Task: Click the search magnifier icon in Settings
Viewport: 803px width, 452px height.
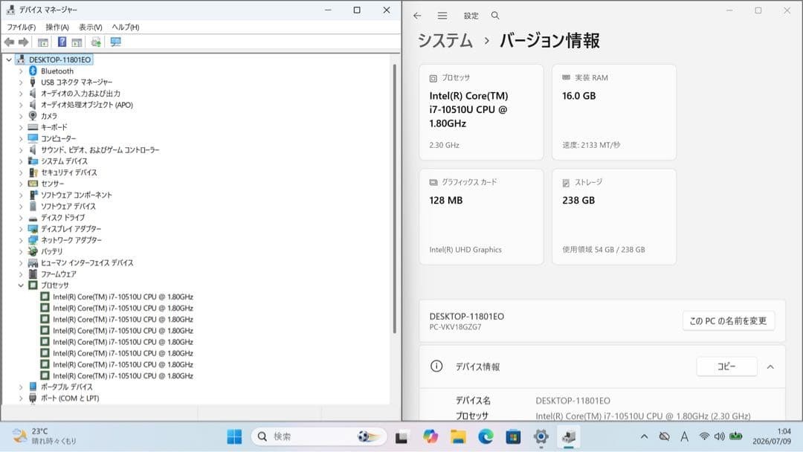Action: click(x=495, y=16)
